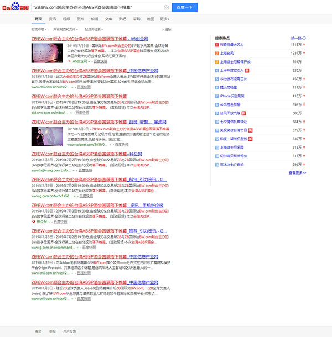Click the up arrow beside 1715万
The width and height of the screenshot is (332, 337).
(x=304, y=45)
